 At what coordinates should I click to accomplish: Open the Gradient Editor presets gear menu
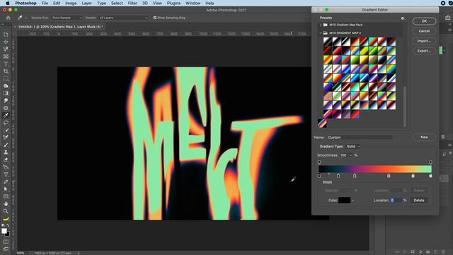[x=403, y=18]
